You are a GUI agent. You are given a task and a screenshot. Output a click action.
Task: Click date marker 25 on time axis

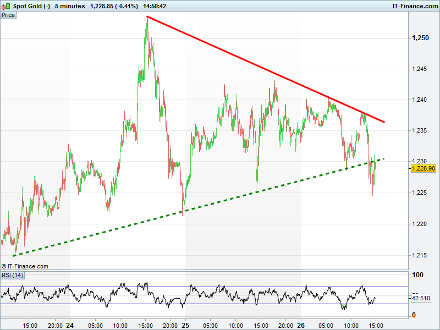point(185,325)
